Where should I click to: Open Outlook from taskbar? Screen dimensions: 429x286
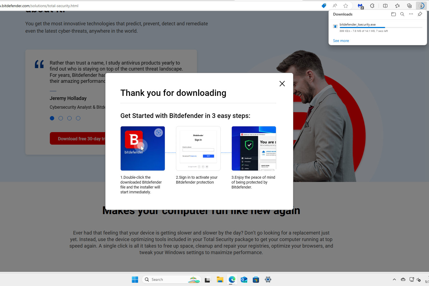click(x=244, y=279)
